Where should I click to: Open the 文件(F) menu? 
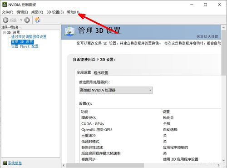pyautogui.click(x=8, y=12)
